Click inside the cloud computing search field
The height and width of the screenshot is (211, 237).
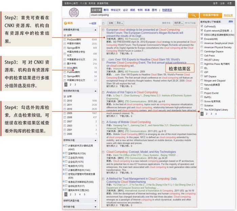click(x=138, y=15)
